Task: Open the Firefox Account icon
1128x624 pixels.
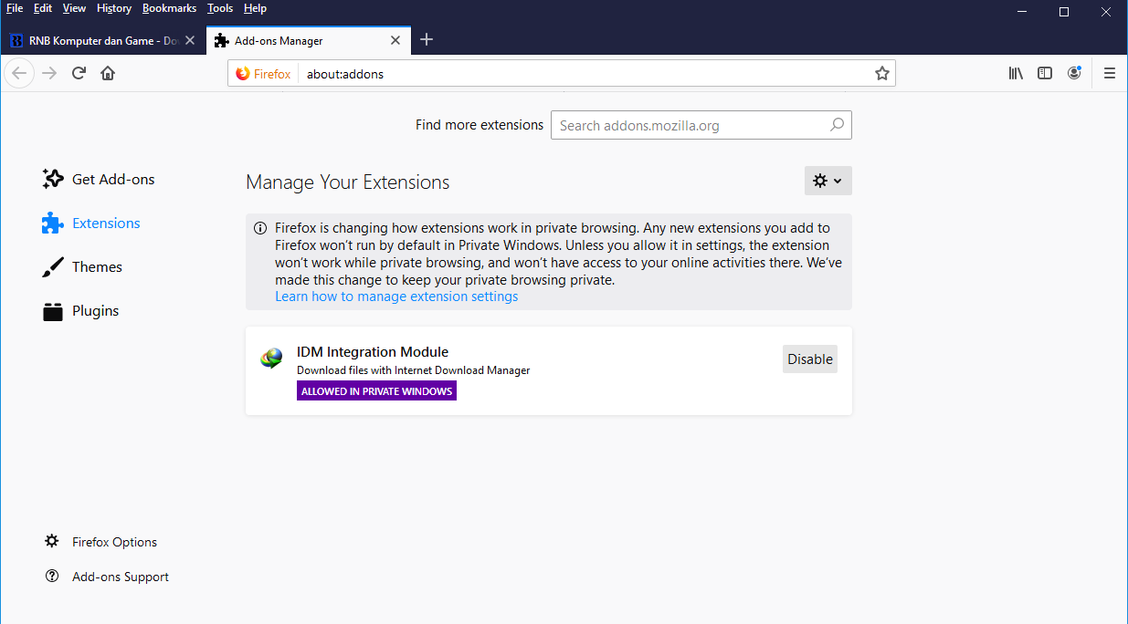Action: point(1074,73)
